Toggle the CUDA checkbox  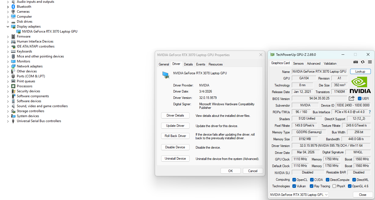click(312, 180)
